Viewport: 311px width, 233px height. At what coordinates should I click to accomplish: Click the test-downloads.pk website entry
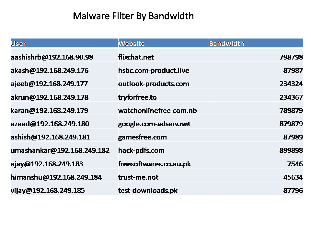(x=148, y=191)
